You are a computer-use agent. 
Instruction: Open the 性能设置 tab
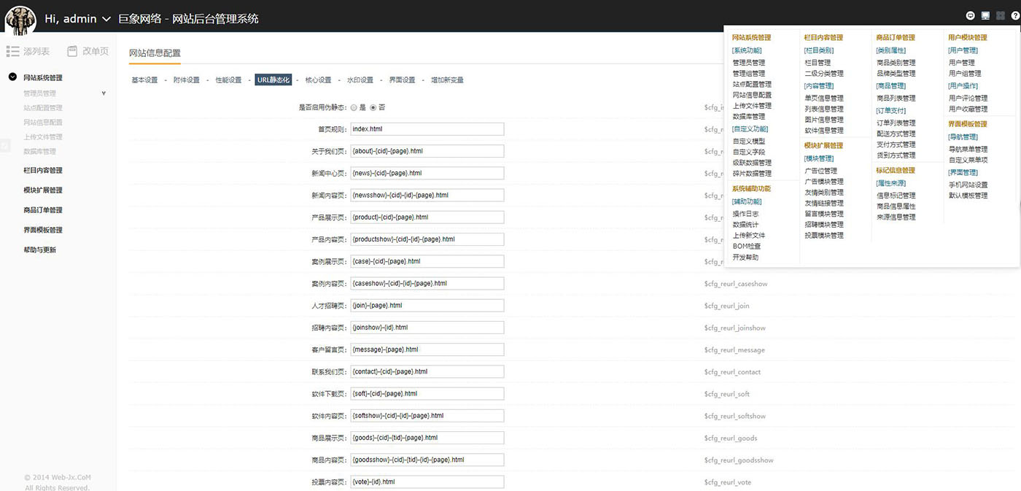[x=228, y=80]
